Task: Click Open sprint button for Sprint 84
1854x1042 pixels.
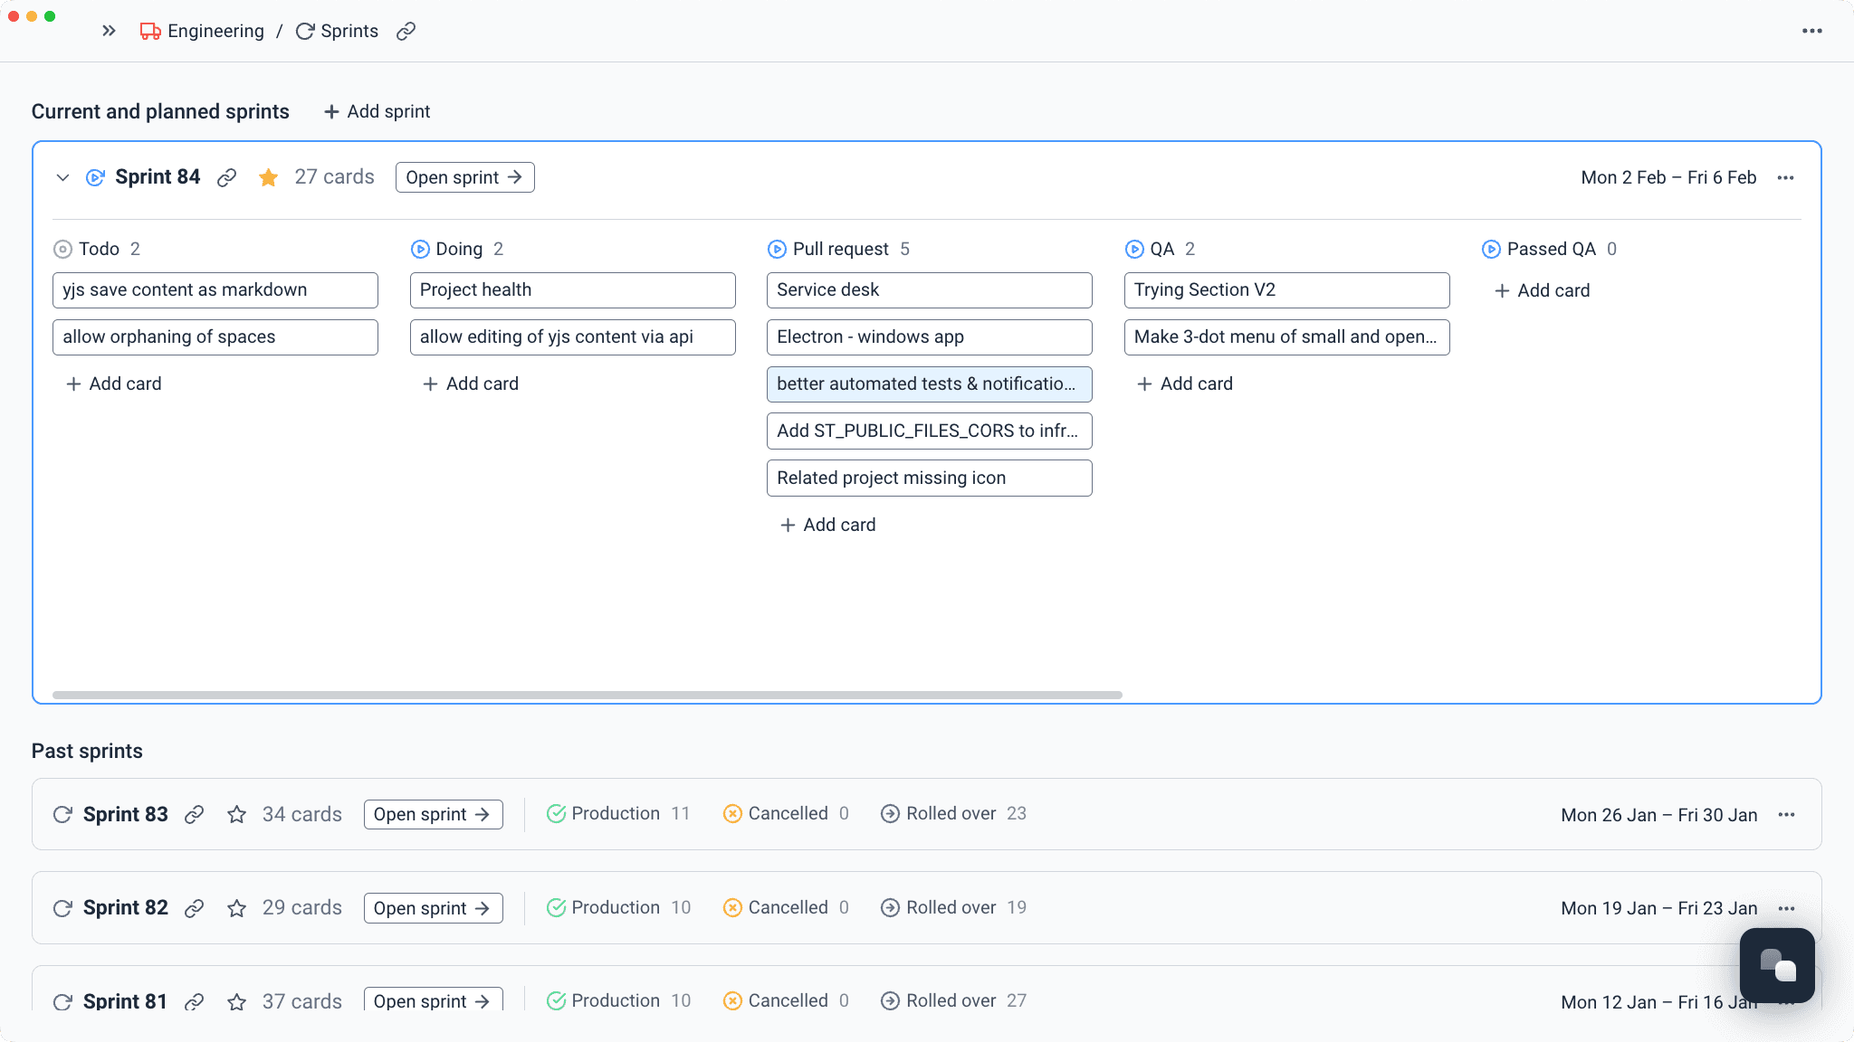Action: 464,177
